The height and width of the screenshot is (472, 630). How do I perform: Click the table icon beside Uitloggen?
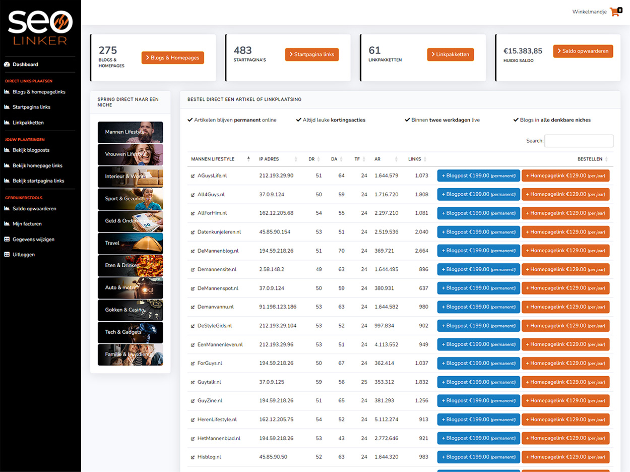tap(7, 255)
